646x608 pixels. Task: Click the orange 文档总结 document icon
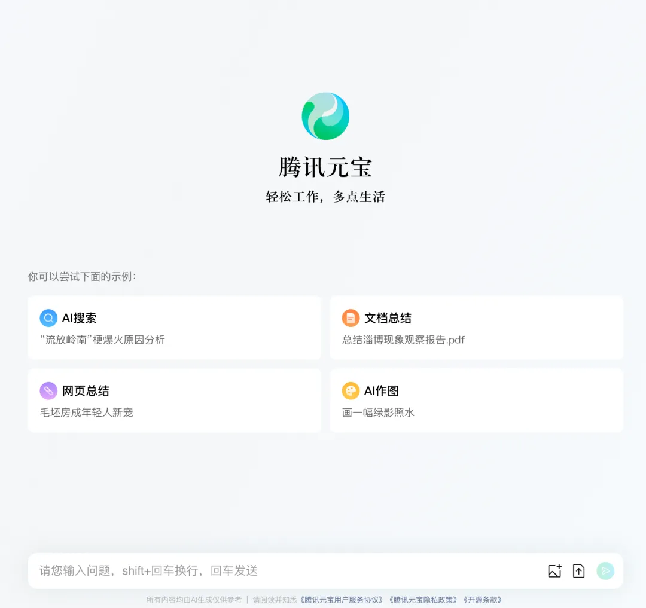(351, 318)
